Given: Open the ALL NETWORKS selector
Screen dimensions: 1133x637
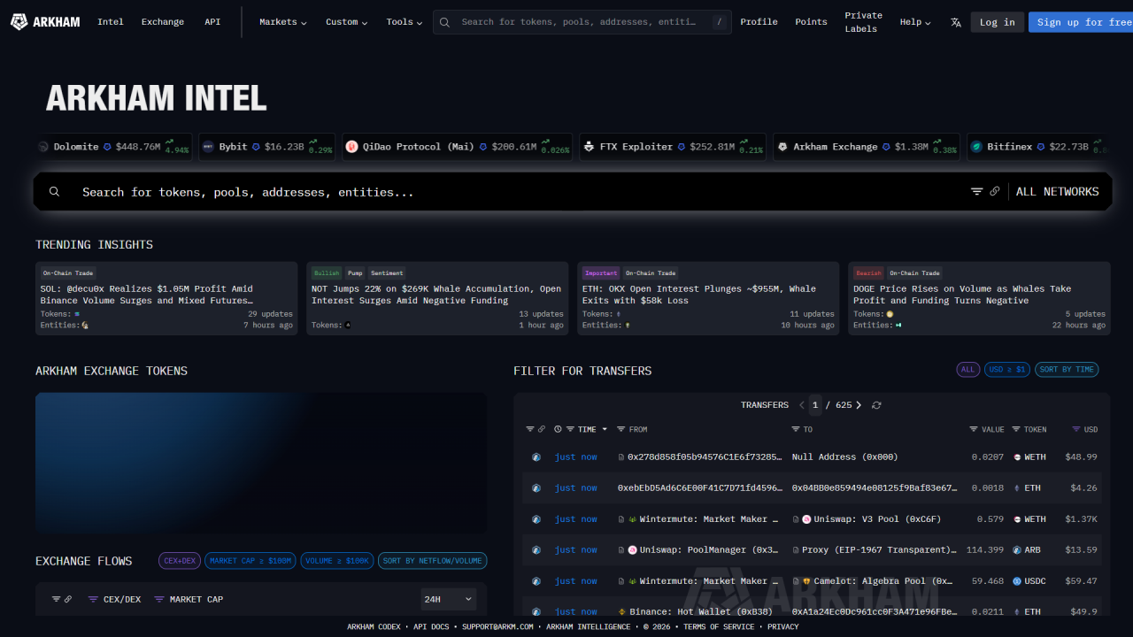Looking at the screenshot, I should coord(1058,192).
